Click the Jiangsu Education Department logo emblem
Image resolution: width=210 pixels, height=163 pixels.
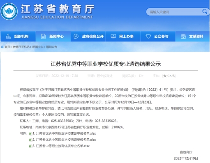9,11
